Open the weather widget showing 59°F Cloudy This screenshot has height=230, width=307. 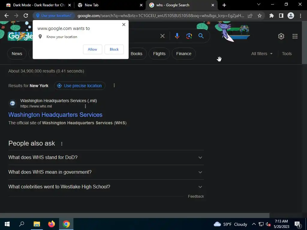[x=230, y=224]
